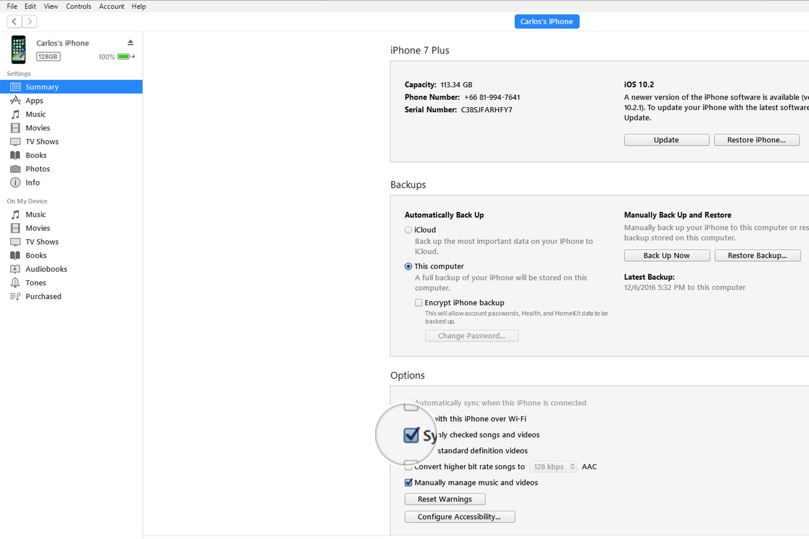
Task: Click the Carlos's iPhone blue button
Action: tap(547, 22)
